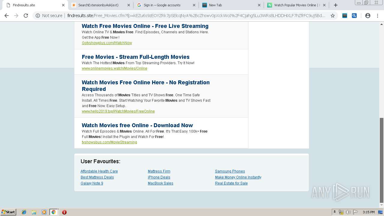The image size is (384, 216).
Task: Bookmark this page with the star icon
Action: [332, 16]
